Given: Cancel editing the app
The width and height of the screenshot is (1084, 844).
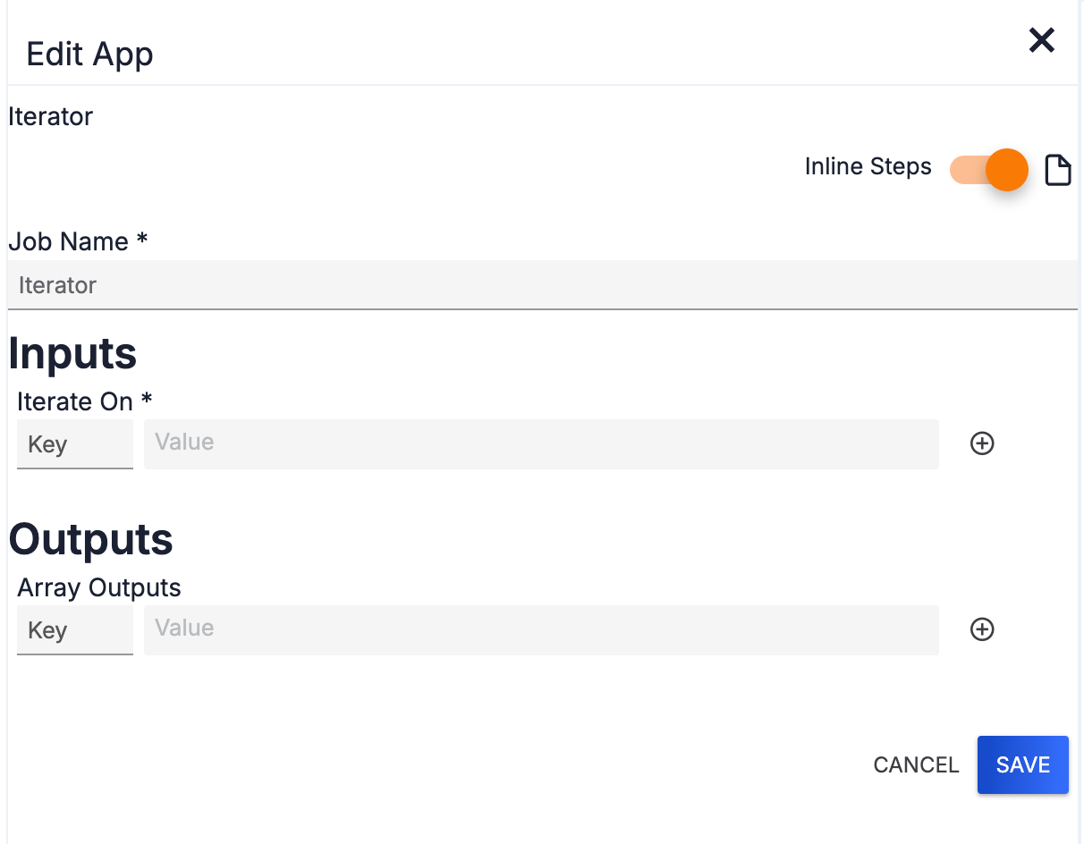Looking at the screenshot, I should coord(916,764).
